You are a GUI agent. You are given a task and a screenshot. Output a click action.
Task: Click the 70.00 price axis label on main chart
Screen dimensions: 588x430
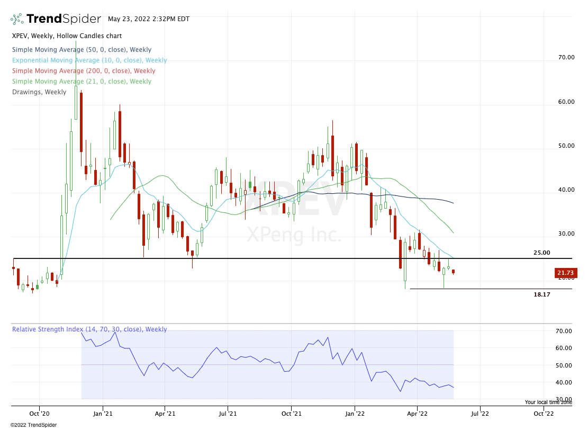point(566,57)
